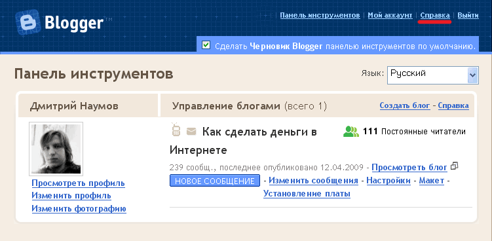492x241 pixels.
Task: Click the envelope email icon beside blog title
Action: [x=191, y=132]
